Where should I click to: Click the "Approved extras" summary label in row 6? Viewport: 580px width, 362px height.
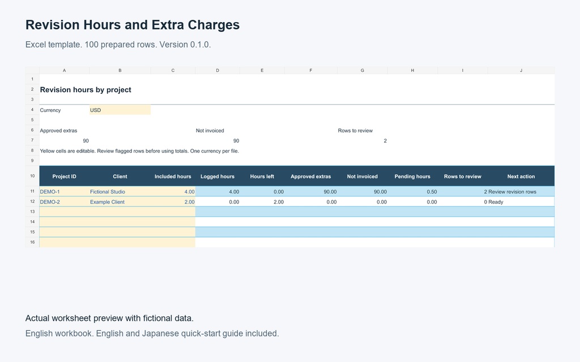[58, 131]
